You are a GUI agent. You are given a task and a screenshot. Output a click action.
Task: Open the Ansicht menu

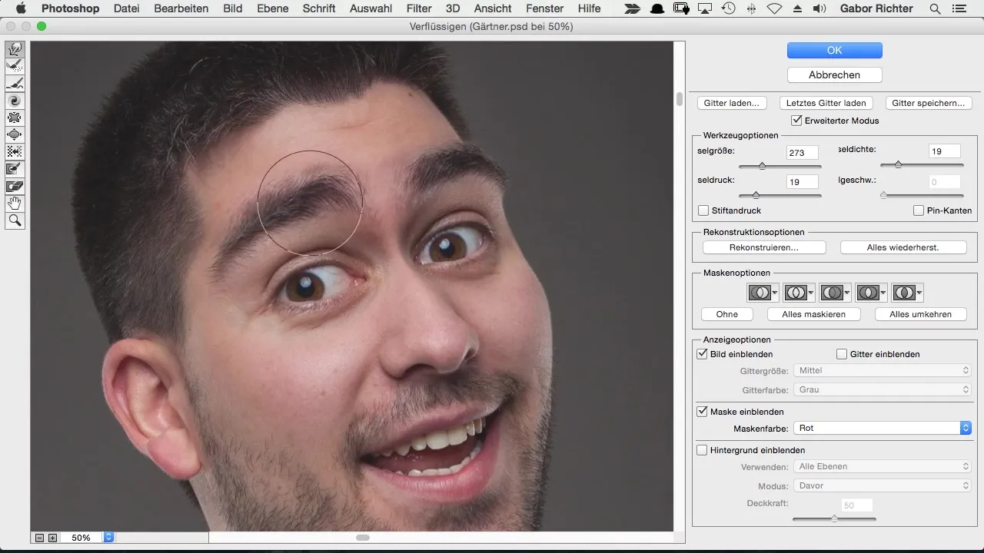[493, 8]
